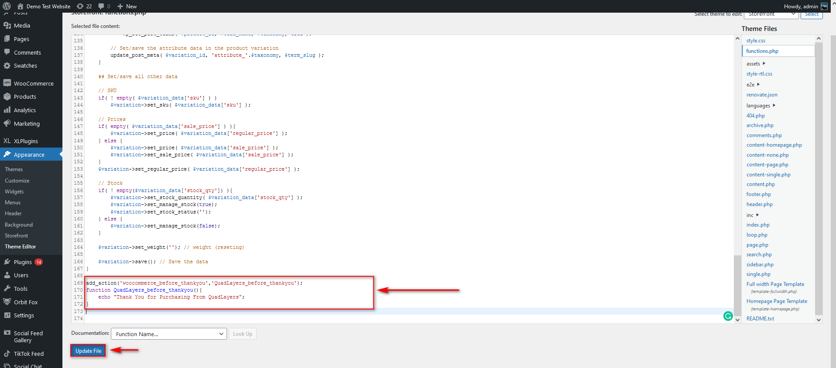The height and width of the screenshot is (368, 836).
Task: Open Customize submenu item
Action: click(17, 181)
